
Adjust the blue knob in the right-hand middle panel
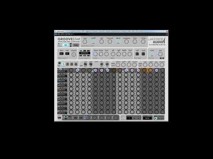tap(160, 54)
